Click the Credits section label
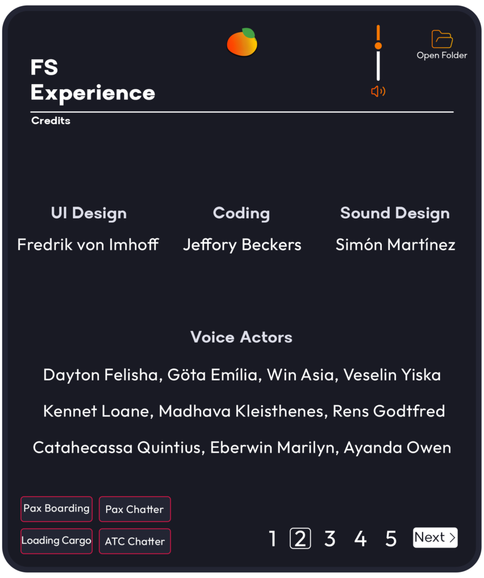This screenshot has width=484, height=578. point(51,121)
